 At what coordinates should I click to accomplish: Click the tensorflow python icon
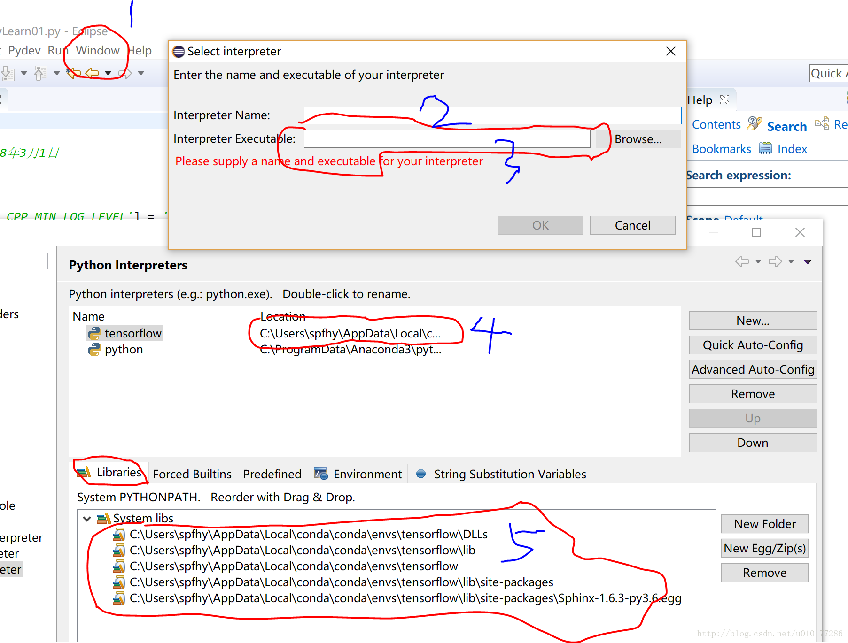pos(94,333)
